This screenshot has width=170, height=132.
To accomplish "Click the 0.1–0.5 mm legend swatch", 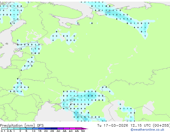I will point(5,128).
